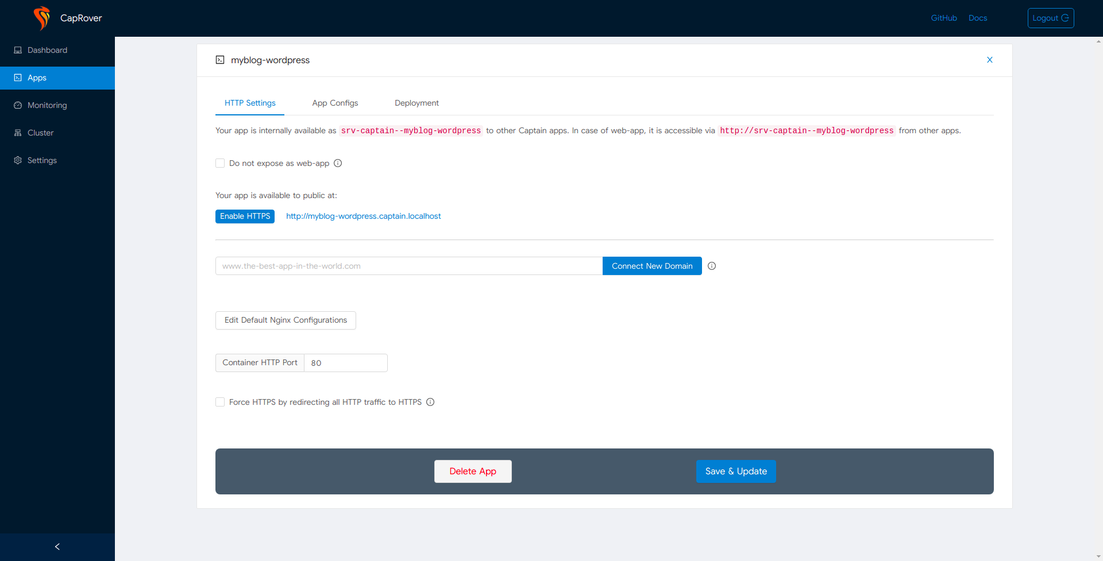Click the app icon beside myblog-wordpress title

coord(220,60)
